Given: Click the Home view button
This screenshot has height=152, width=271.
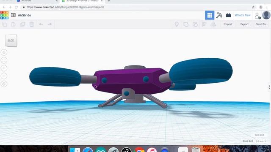Looking at the screenshot, I should click(4, 52).
